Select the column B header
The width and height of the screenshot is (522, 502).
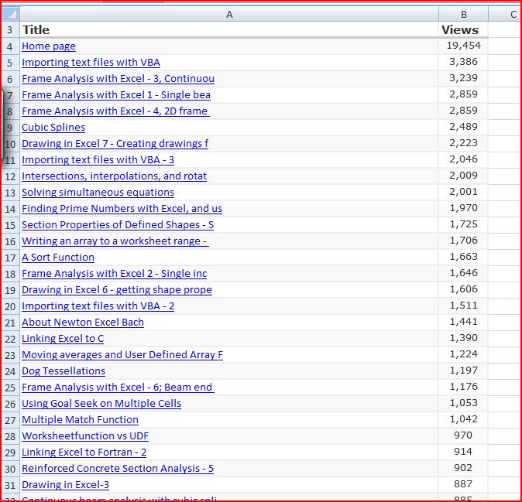tap(463, 14)
